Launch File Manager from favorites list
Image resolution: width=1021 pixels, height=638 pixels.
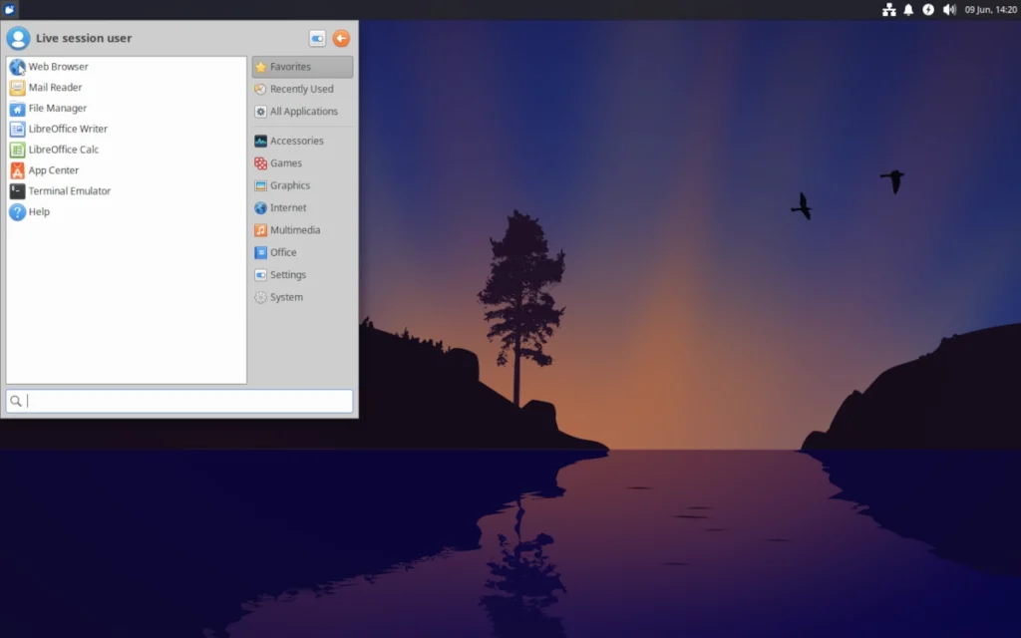(127, 108)
